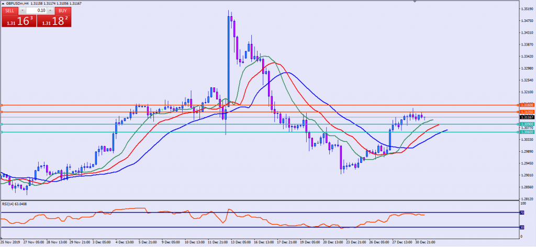Image resolution: width=536 pixels, height=247 pixels.
Task: Collapse the one-click trading panel arrow
Action: (x=3, y=3)
